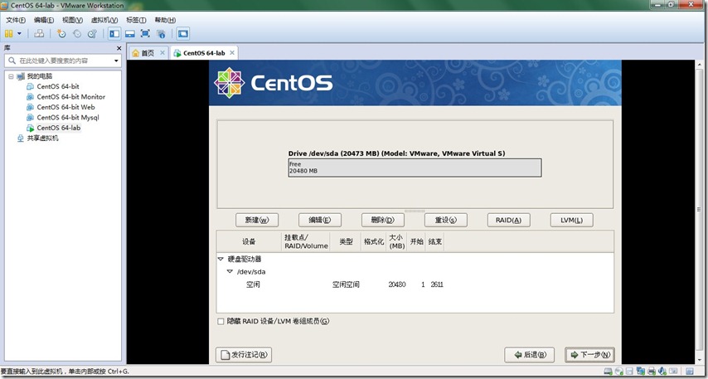Open the 标签(T) menu

pyautogui.click(x=136, y=20)
